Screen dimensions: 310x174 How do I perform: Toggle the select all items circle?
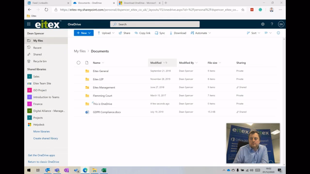78,63
